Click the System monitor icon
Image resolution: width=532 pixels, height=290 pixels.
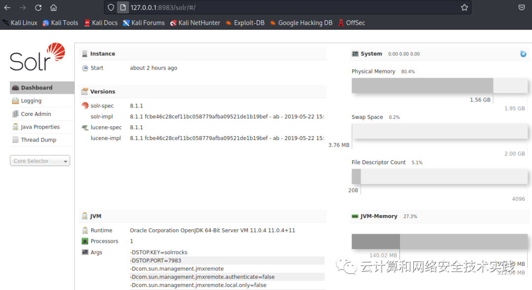pos(355,54)
